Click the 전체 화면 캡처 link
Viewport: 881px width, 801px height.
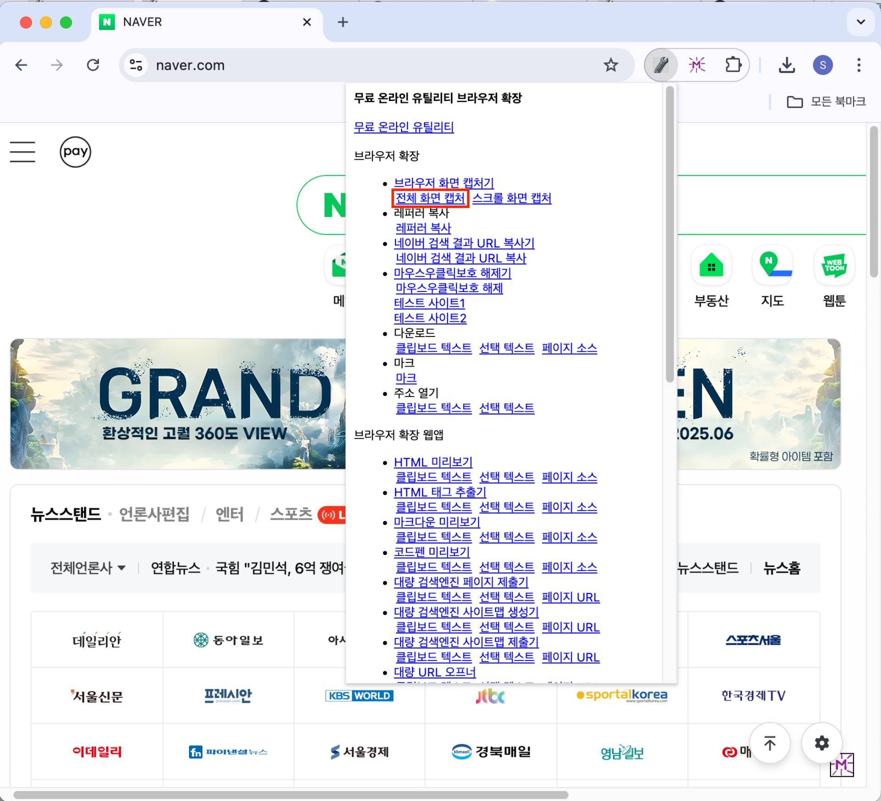click(x=430, y=198)
